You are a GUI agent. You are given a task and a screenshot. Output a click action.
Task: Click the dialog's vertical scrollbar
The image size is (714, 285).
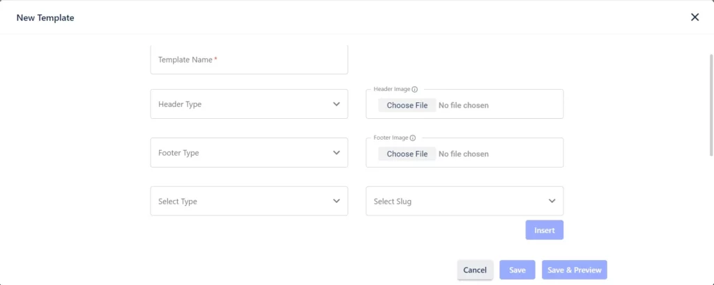711,105
